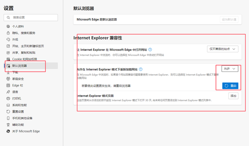
Task: Open 辅助功能 settings
Action: pyautogui.click(x=31, y=125)
